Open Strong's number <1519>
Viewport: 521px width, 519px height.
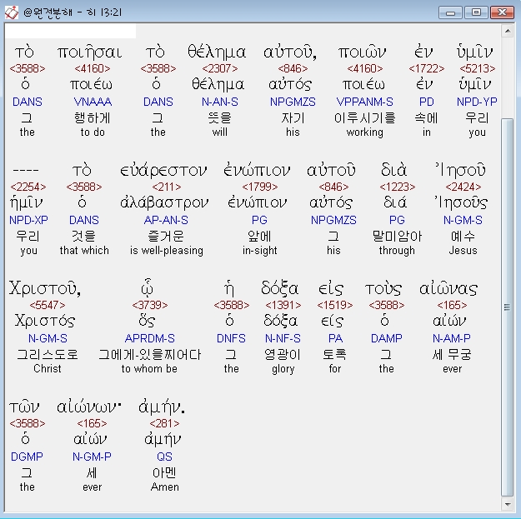[x=335, y=305]
